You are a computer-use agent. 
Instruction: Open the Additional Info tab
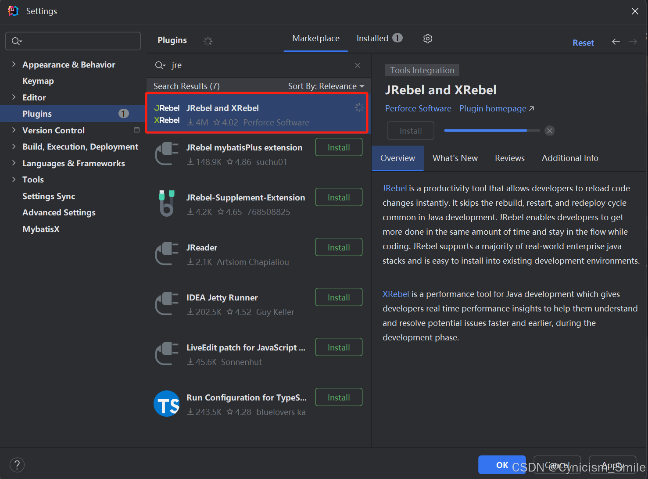(570, 158)
